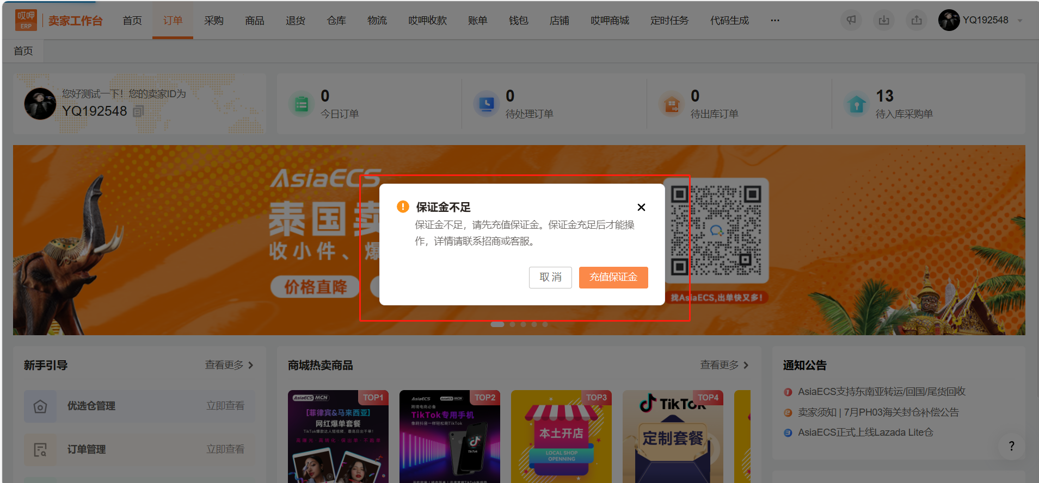Open the 代码生成 menu

(730, 21)
